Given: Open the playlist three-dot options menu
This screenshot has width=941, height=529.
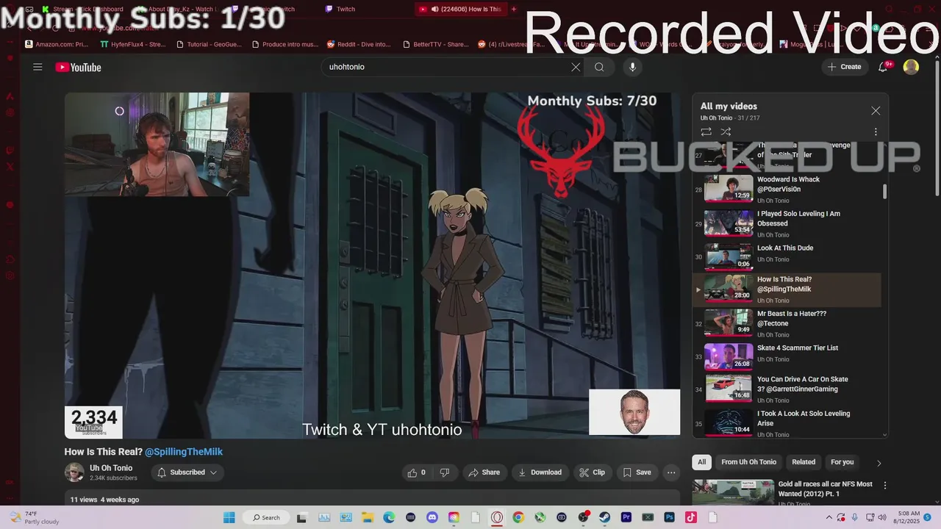Looking at the screenshot, I should pyautogui.click(x=876, y=132).
